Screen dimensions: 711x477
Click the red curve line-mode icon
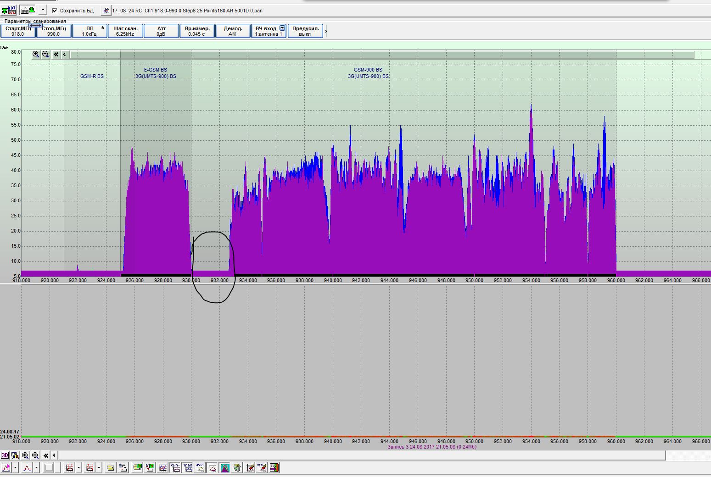click(27, 468)
